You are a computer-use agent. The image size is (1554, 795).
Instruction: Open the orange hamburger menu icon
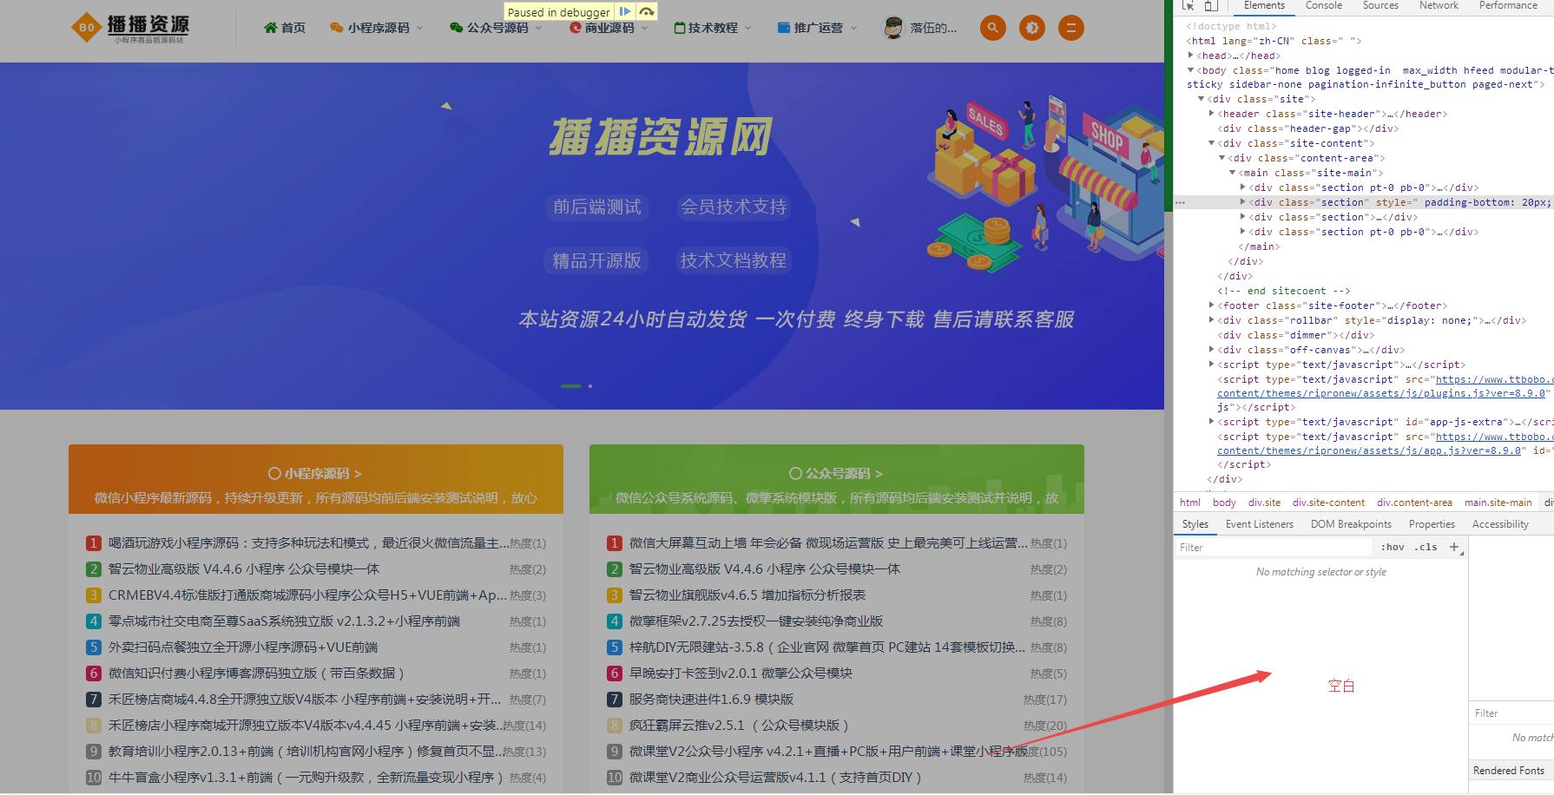pos(1071,28)
